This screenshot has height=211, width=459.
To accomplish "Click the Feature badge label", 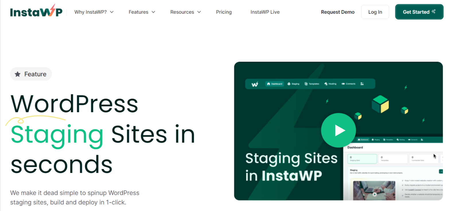I will 35,74.
